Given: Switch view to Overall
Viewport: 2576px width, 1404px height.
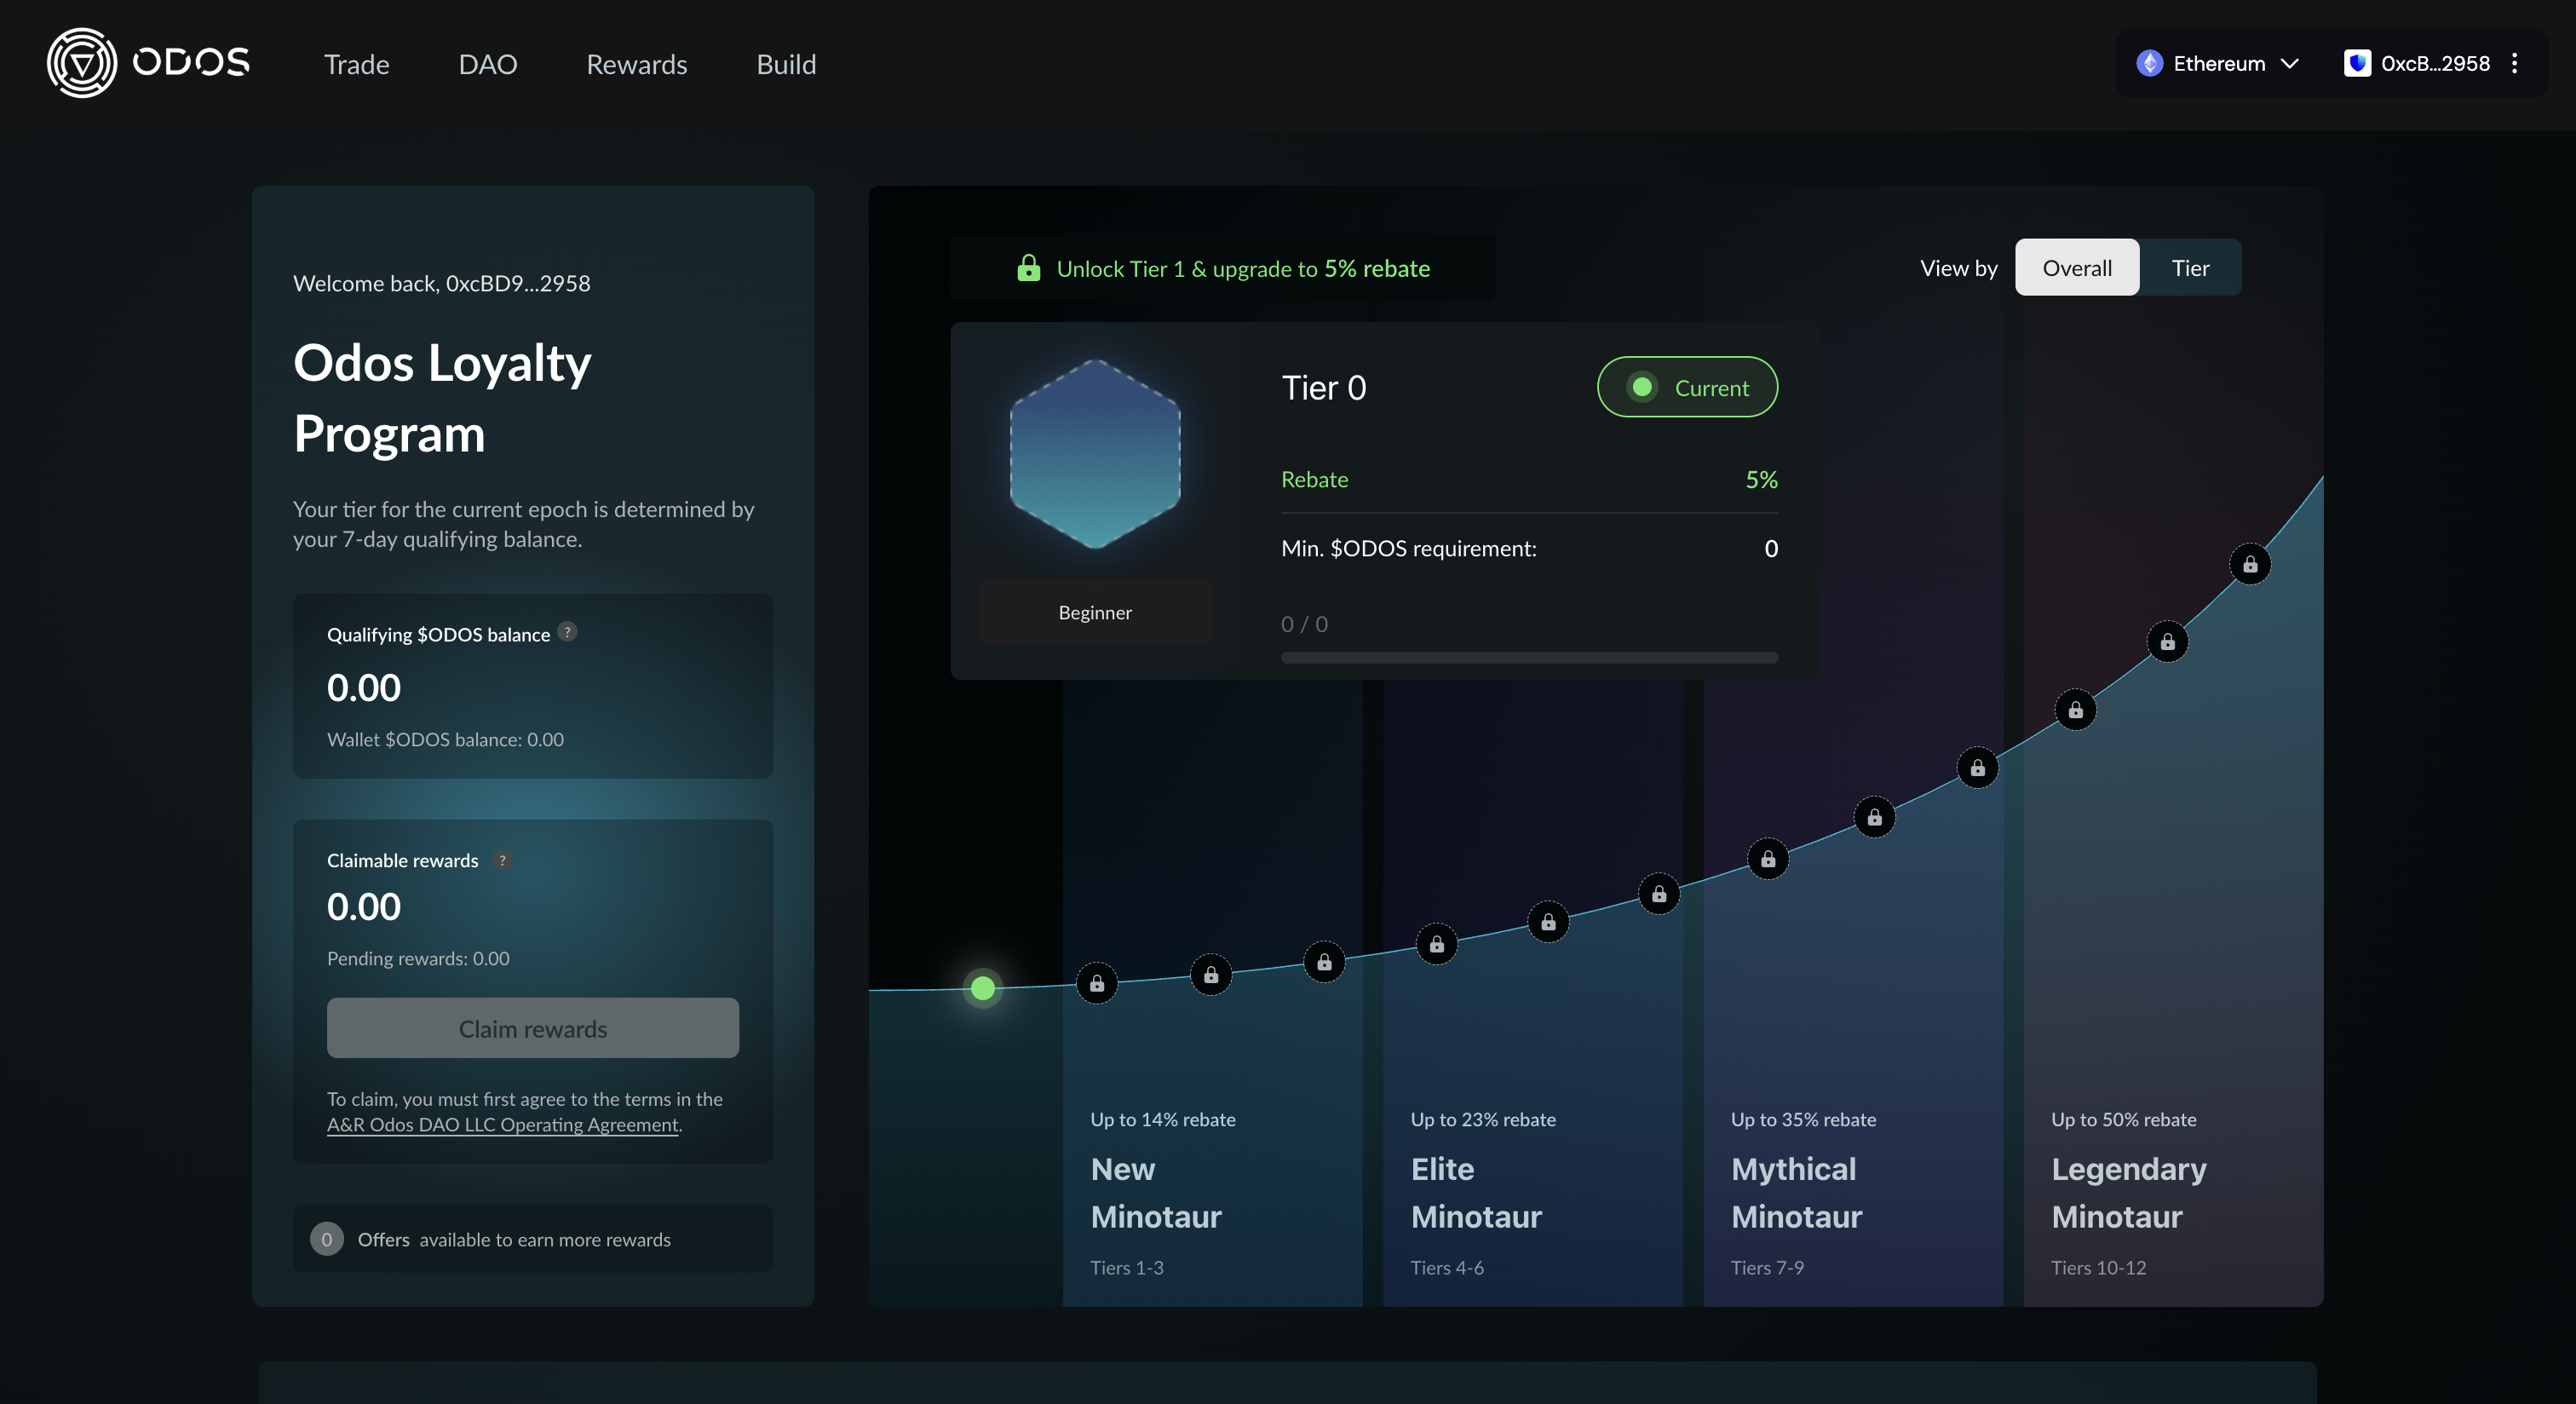Looking at the screenshot, I should 2076,268.
